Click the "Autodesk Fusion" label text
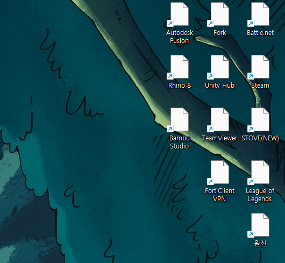 click(180, 37)
